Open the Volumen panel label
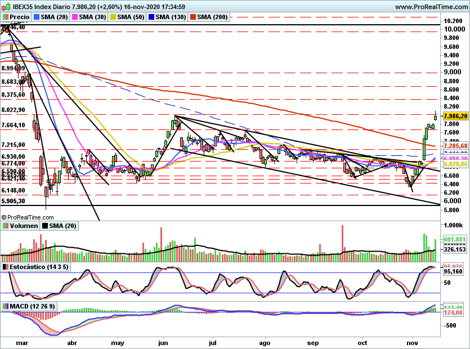The image size is (470, 349). (24, 226)
